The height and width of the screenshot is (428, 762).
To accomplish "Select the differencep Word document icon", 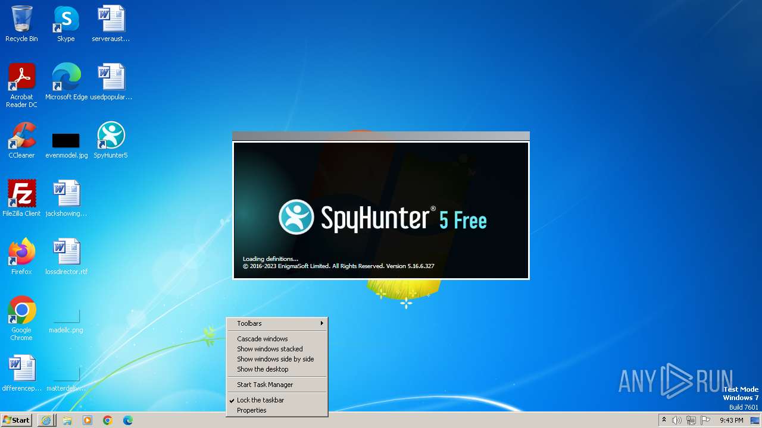I will [21, 373].
